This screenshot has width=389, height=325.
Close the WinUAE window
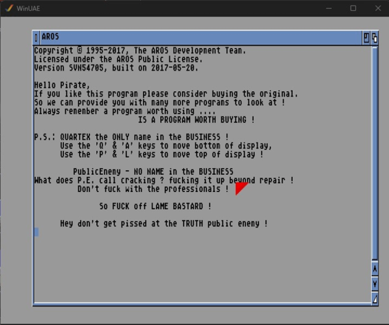point(377,8)
